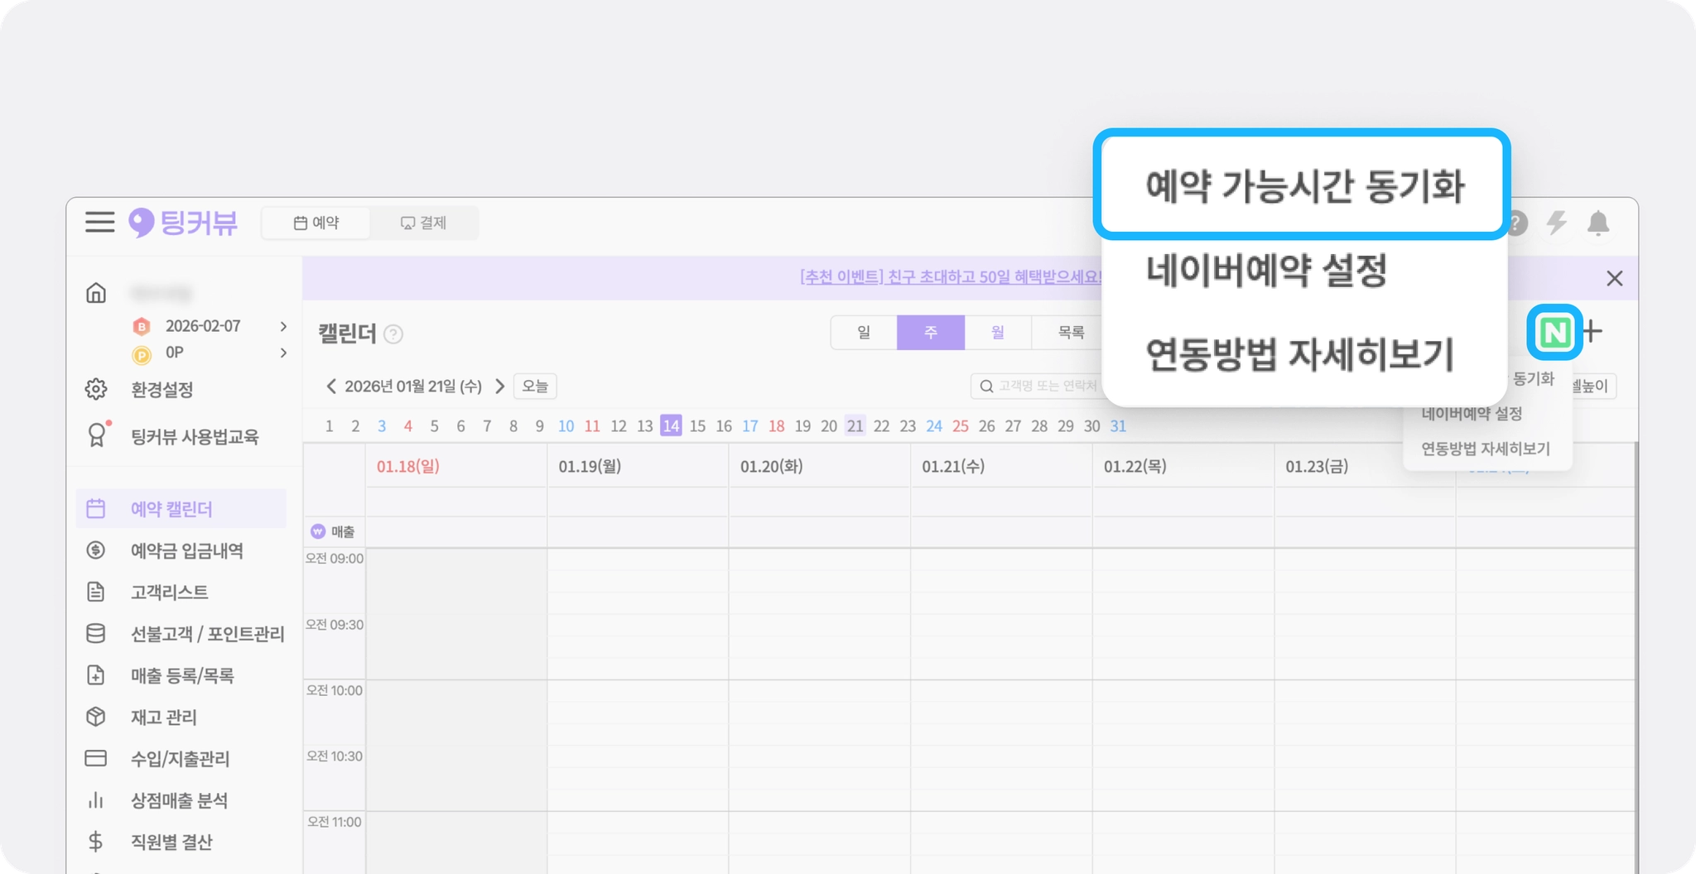The image size is (1696, 874).
Task: Expand the 2026-02-07 row chevron
Action: click(x=284, y=326)
